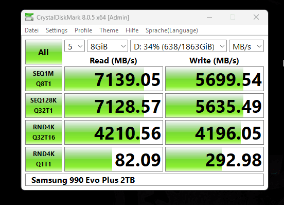Expand the test count dropdown showing 5

tap(75, 46)
